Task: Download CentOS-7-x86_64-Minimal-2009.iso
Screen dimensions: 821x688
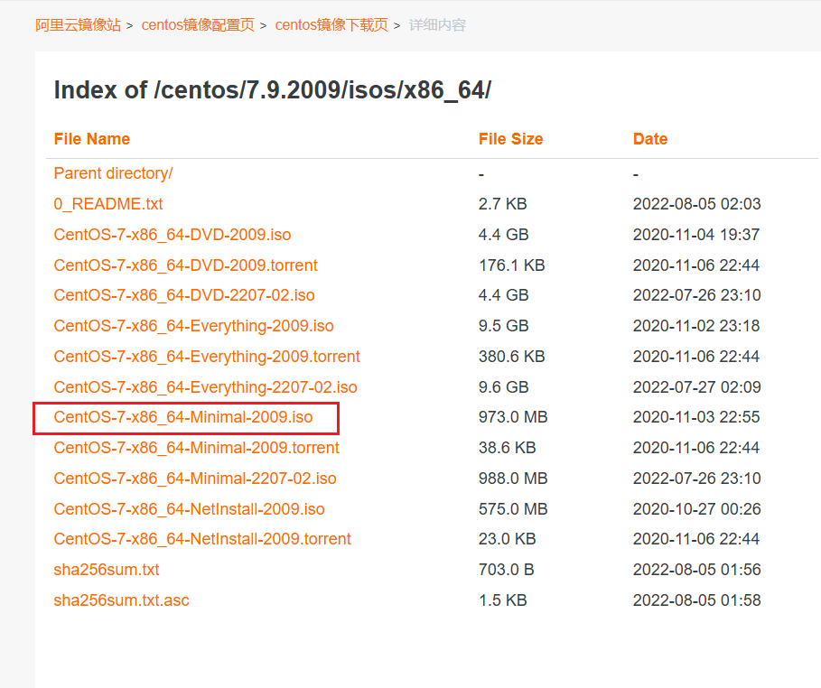Action: (183, 417)
